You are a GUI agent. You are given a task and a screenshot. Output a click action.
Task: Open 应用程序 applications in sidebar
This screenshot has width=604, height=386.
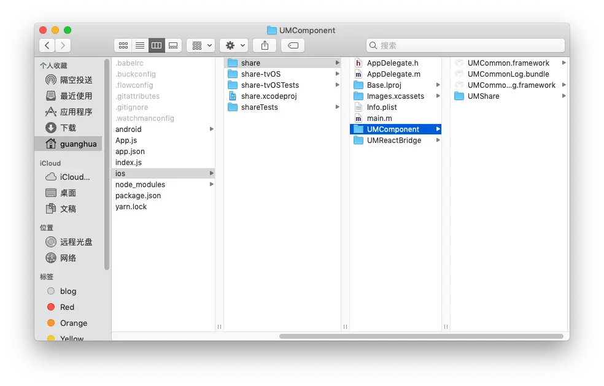click(x=69, y=112)
